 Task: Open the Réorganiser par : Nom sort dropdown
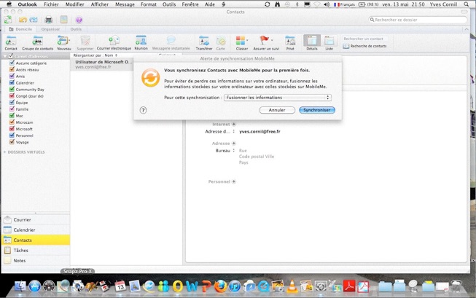(x=95, y=55)
